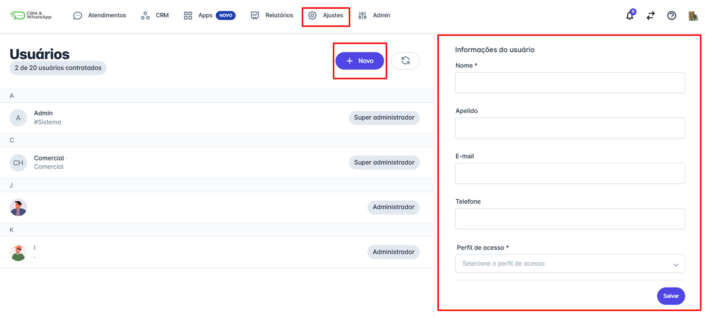The image size is (705, 318).
Task: Focus the E-mail input field
Action: 569,174
